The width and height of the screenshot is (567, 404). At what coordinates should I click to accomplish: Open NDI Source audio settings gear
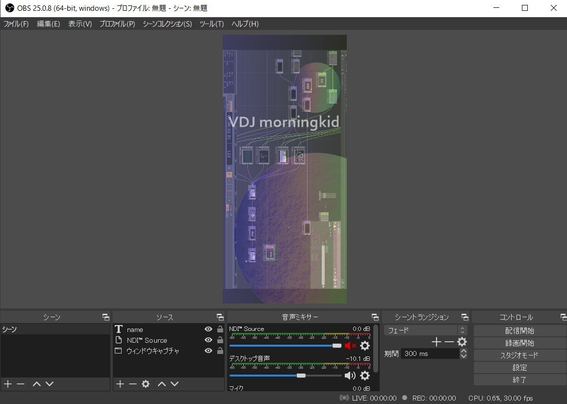(365, 346)
